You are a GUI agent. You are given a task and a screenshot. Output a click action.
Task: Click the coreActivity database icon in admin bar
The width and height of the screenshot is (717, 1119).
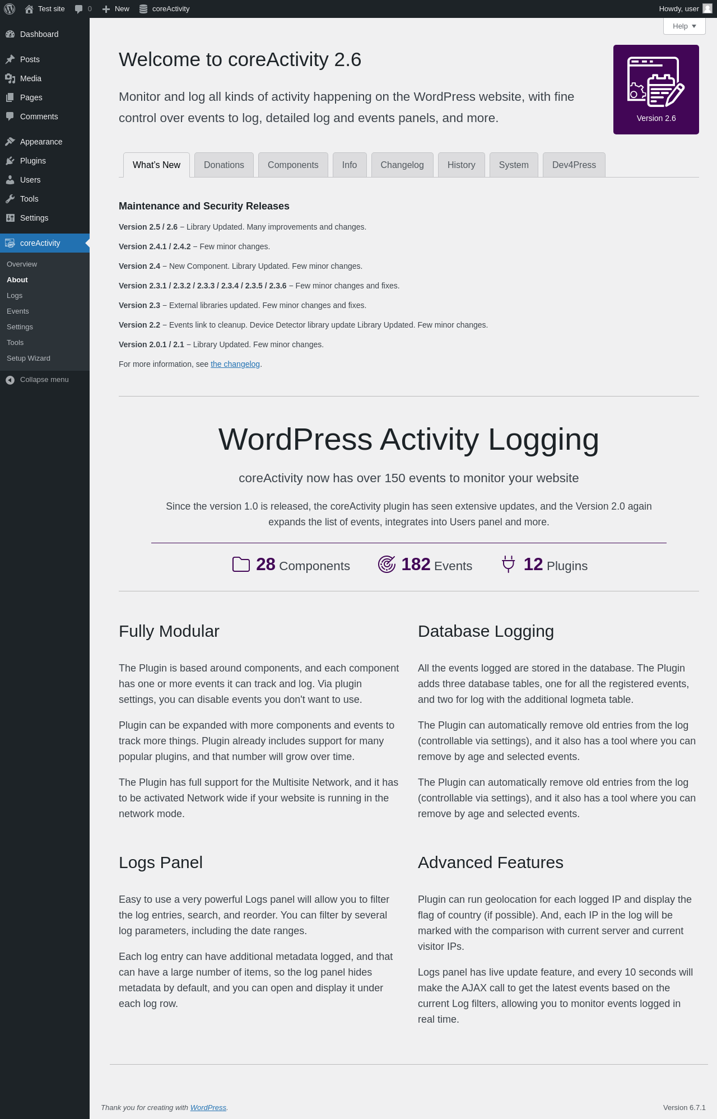pos(143,9)
